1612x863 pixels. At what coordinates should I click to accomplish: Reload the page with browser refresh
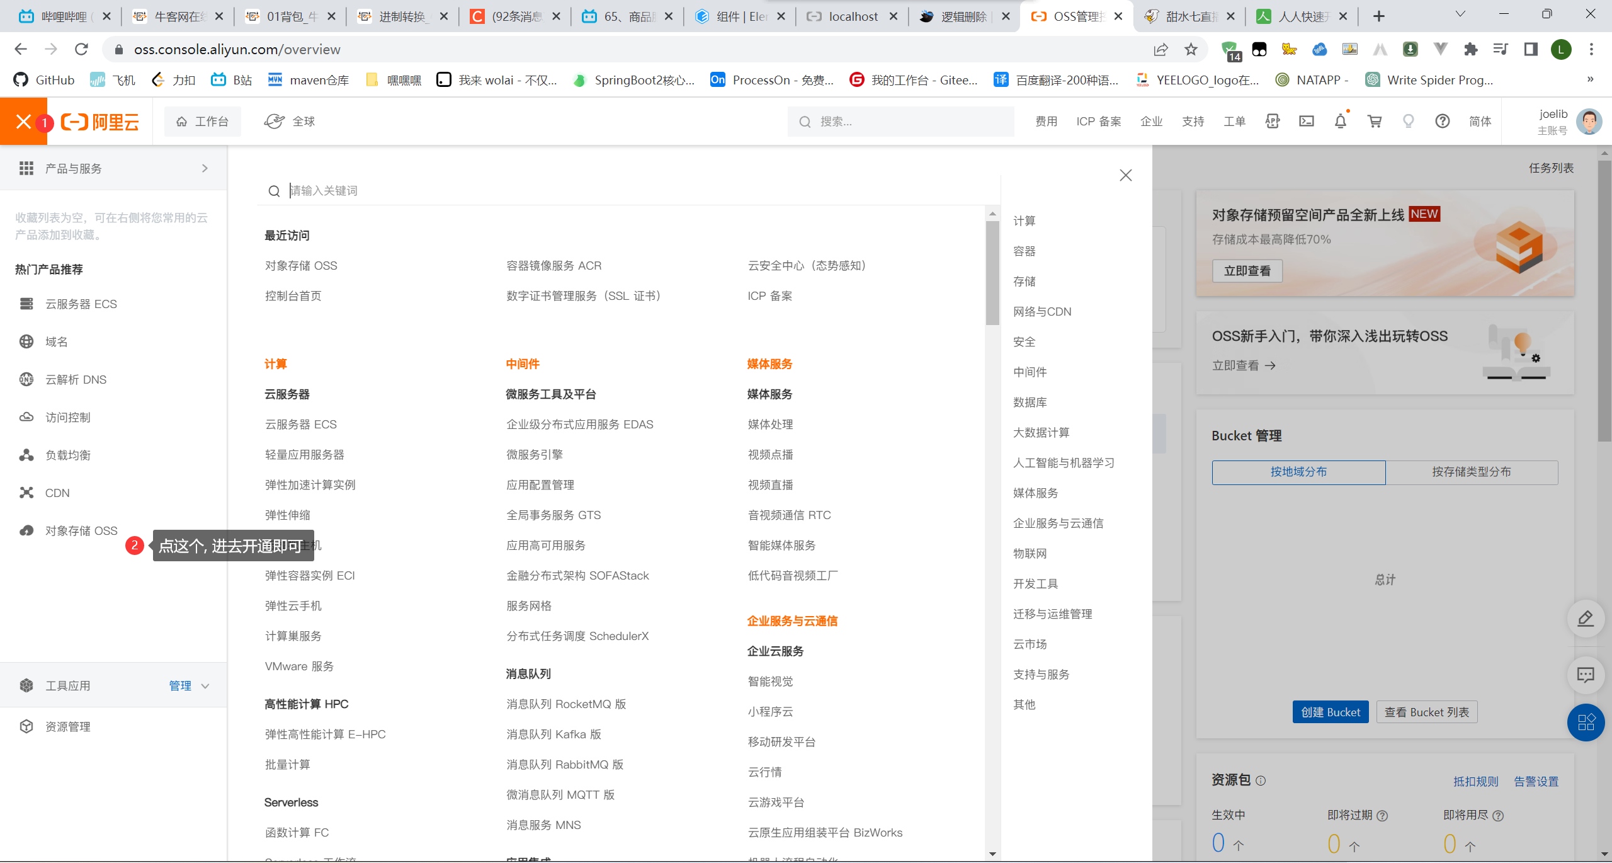click(x=81, y=49)
